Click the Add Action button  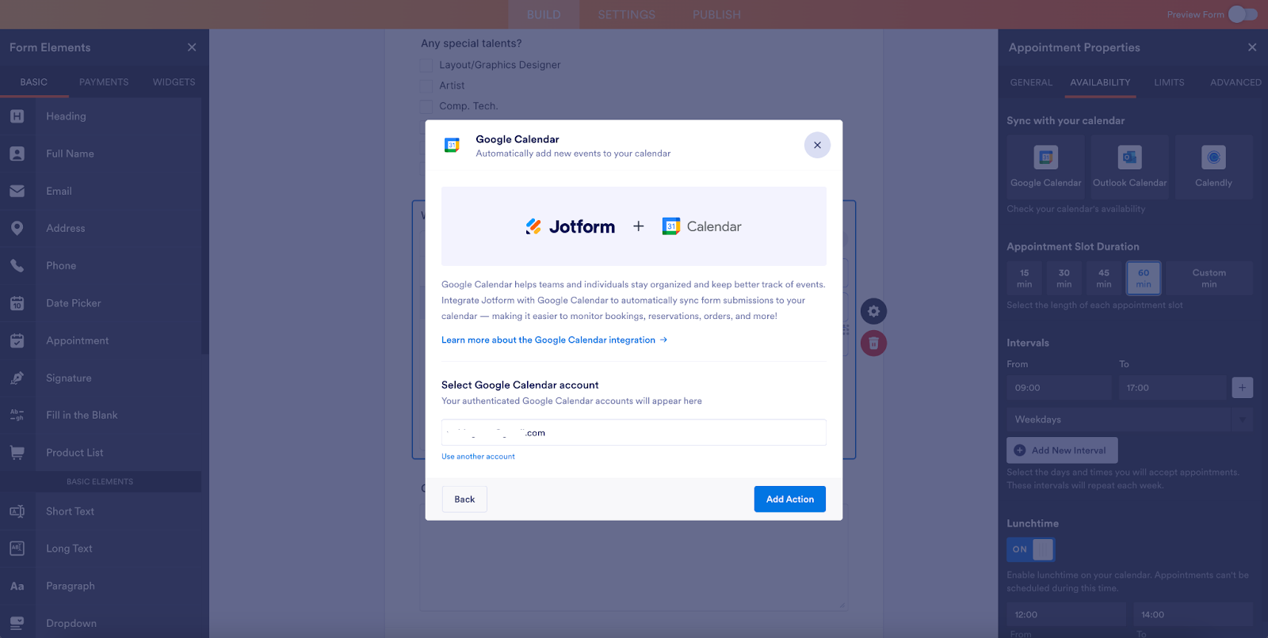click(x=790, y=499)
